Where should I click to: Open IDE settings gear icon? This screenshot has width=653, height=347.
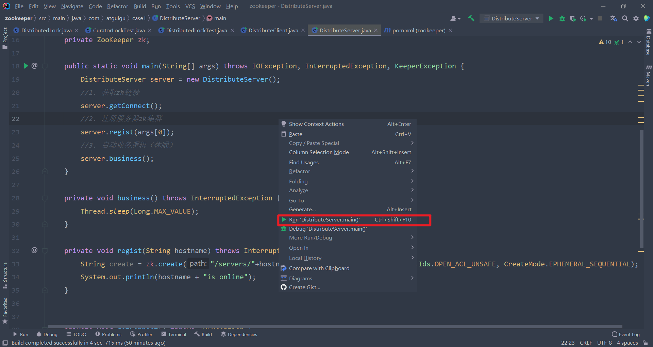click(x=636, y=18)
